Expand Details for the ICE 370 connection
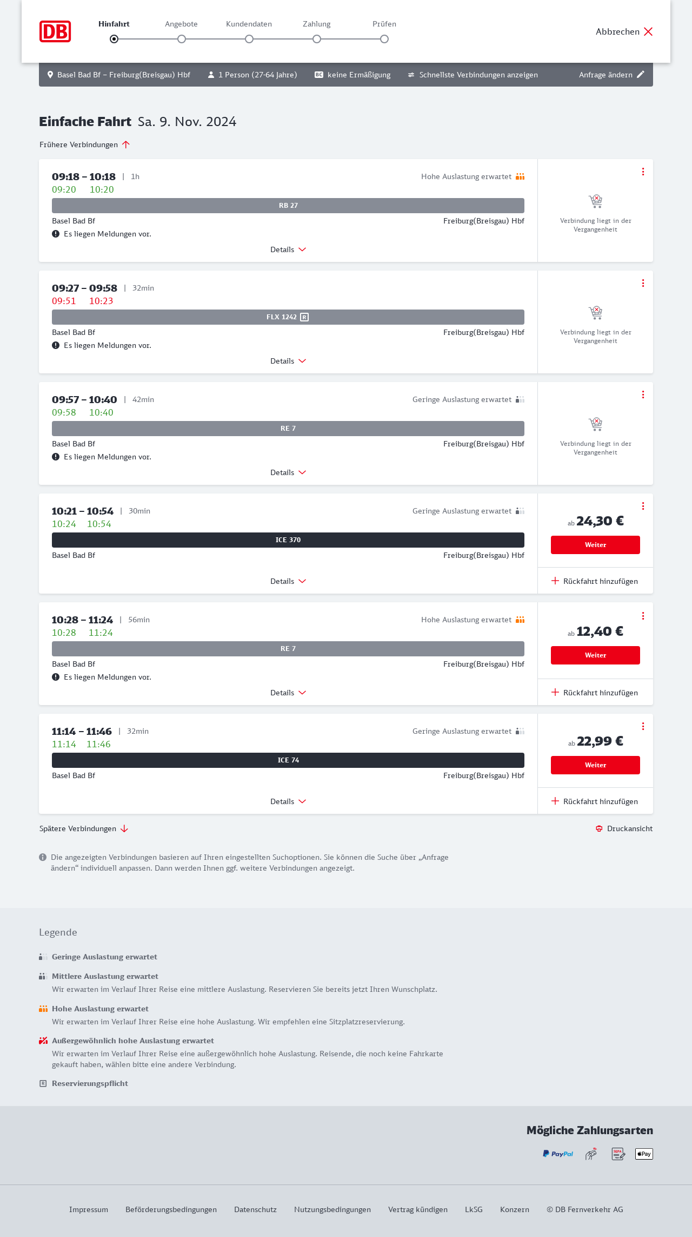 click(x=288, y=581)
